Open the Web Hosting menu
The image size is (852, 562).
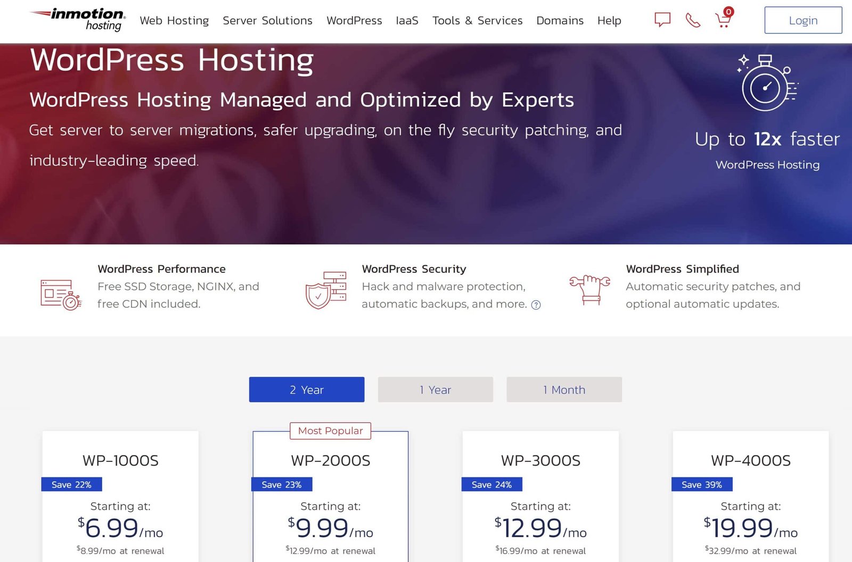[174, 20]
